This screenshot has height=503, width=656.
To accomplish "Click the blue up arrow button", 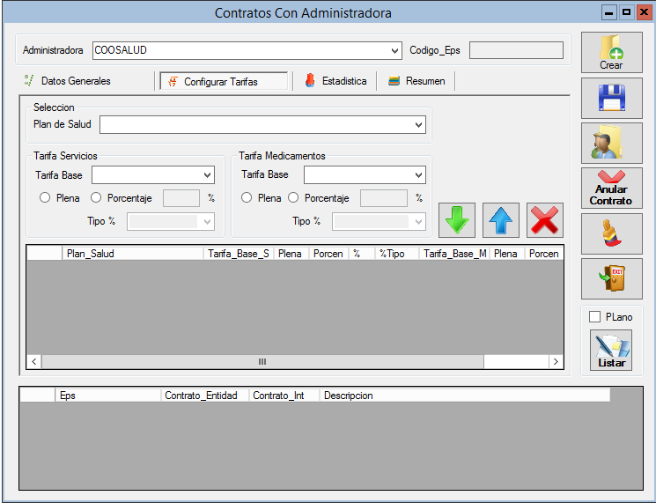I will (x=500, y=220).
